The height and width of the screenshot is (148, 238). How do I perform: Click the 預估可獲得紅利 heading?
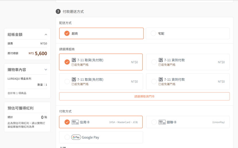(x=20, y=108)
